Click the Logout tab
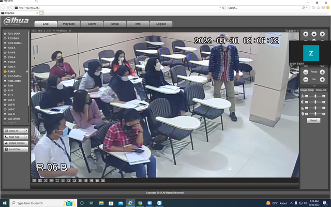Viewport: 331px width, 207px height. coord(161,24)
